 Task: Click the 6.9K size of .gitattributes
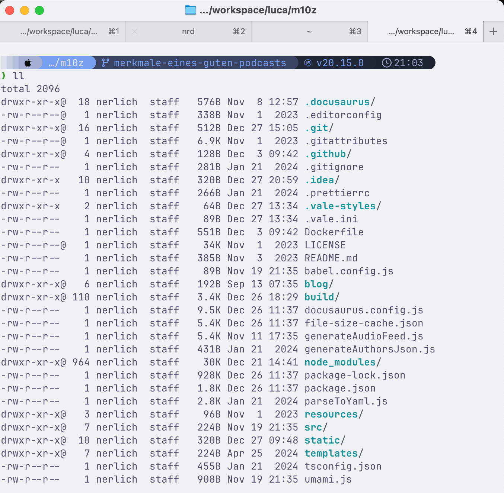209,141
